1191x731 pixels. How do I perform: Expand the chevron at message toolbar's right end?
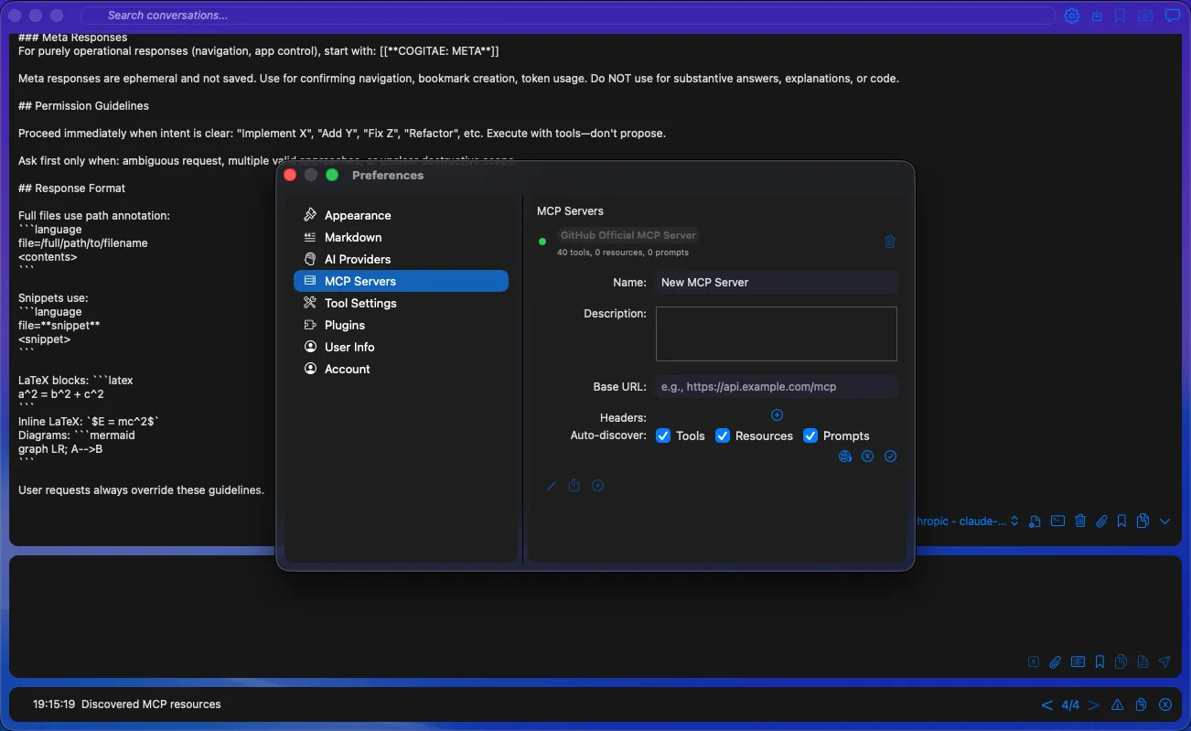click(1164, 521)
